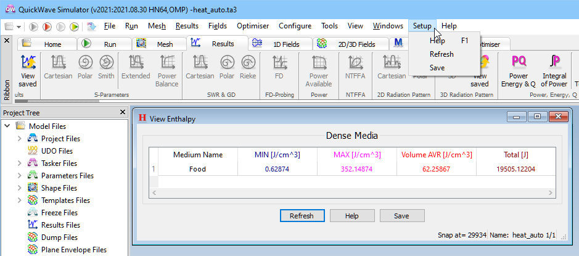The width and height of the screenshot is (579, 256).
Task: Click the View saved results icon
Action: click(28, 71)
